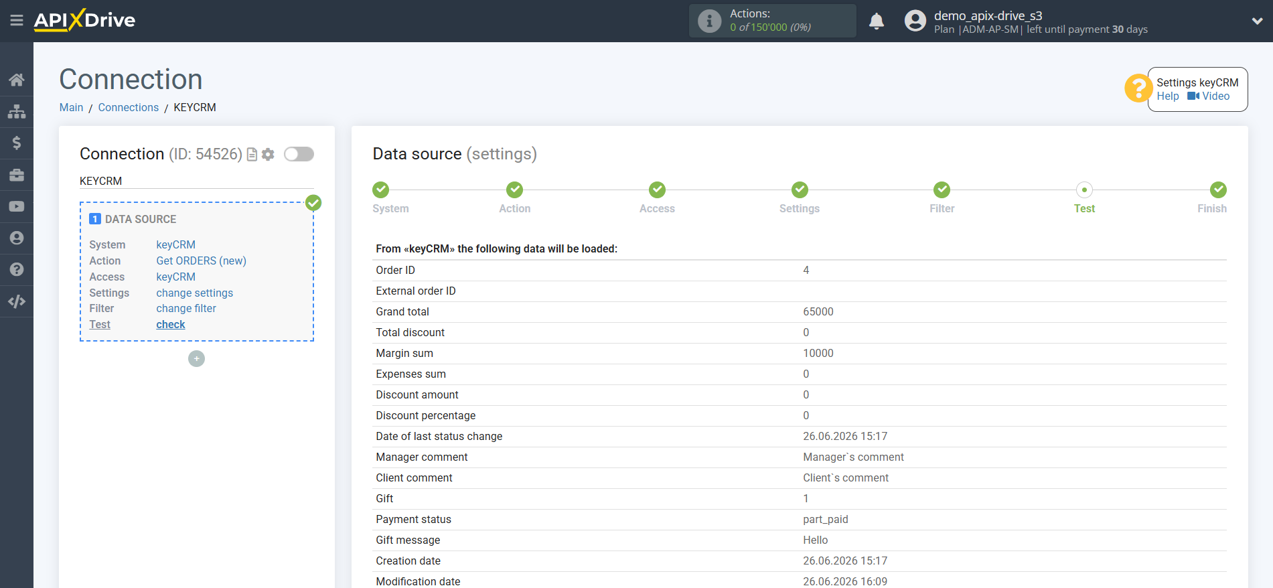Image resolution: width=1273 pixels, height=588 pixels.
Task: Click the check test link
Action: click(171, 324)
